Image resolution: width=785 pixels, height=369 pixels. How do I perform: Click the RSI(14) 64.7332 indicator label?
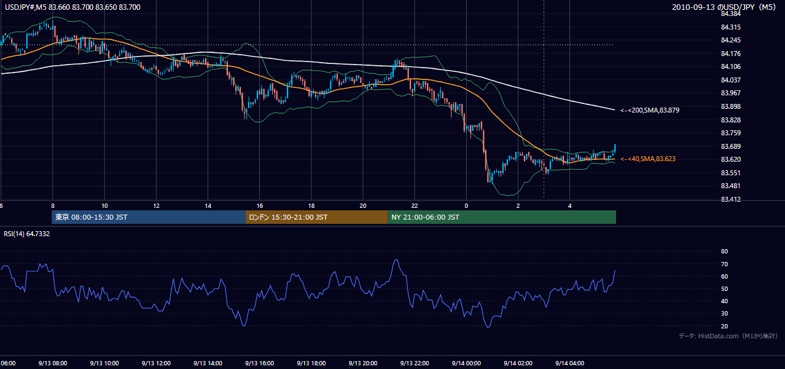point(28,234)
